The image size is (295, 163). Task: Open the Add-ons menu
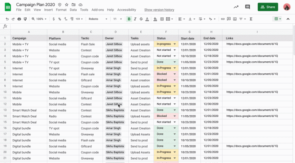(97, 10)
